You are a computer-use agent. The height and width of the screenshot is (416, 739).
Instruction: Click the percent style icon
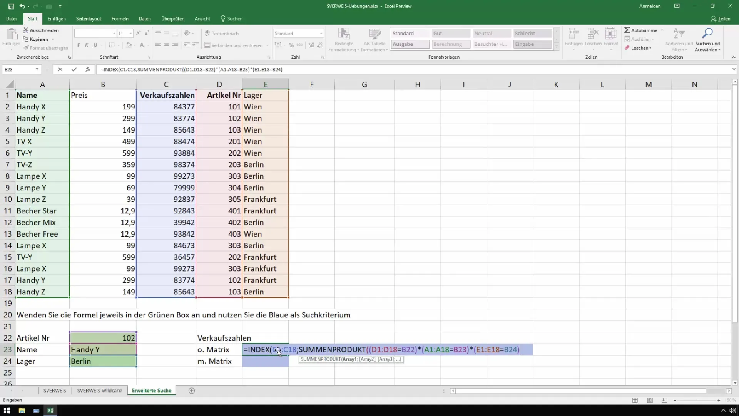[x=291, y=45]
